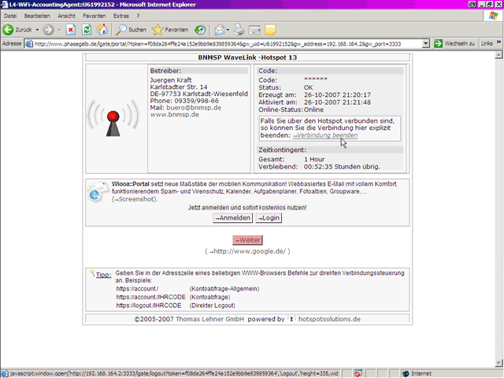Open the Ansicht menu
Screen dimensions: 504x378
pos(66,16)
